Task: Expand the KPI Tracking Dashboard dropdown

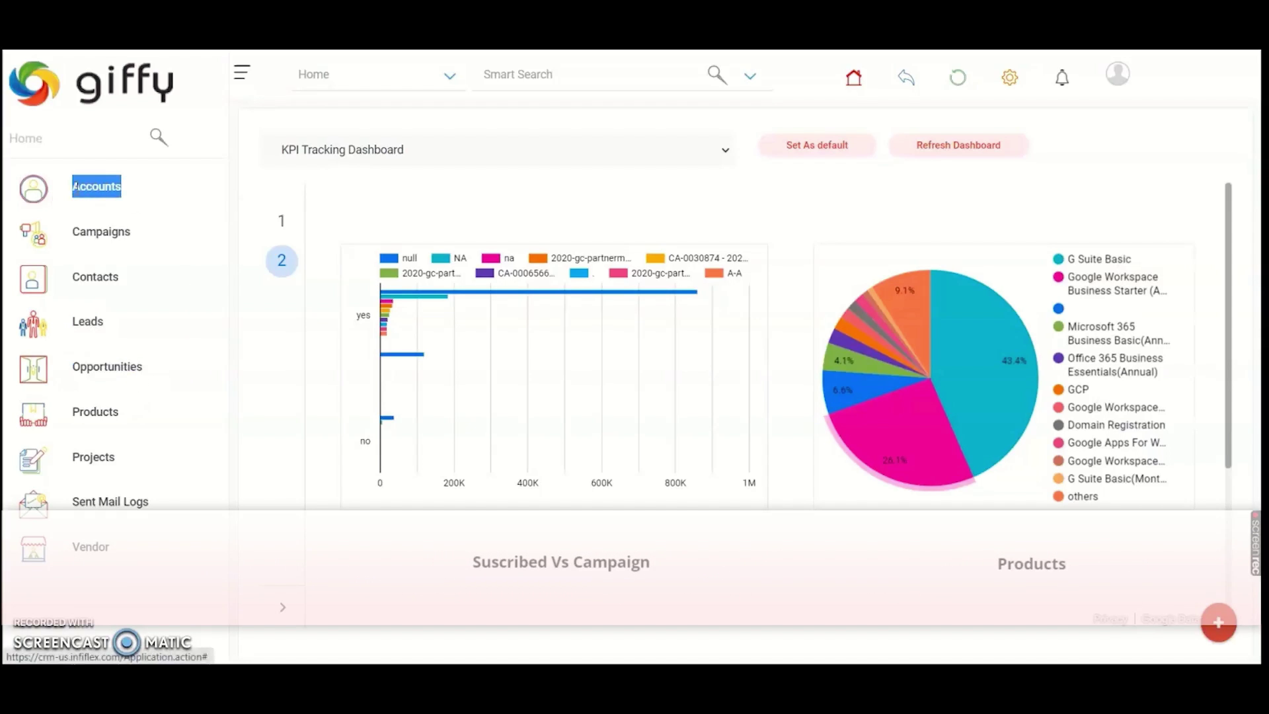Action: tap(725, 149)
